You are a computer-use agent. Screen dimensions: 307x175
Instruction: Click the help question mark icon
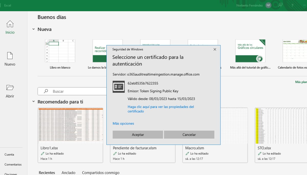point(292,5)
